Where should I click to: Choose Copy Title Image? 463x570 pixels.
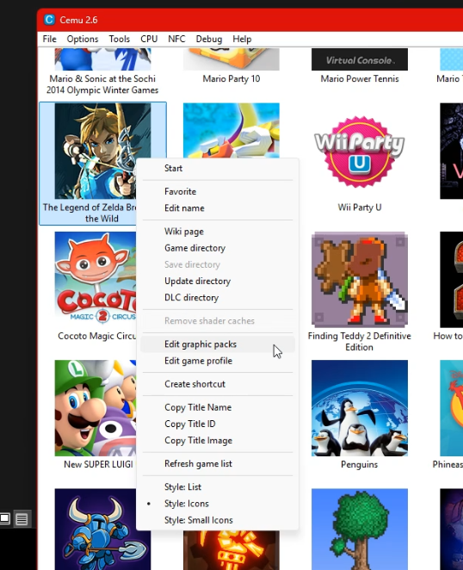click(x=218, y=441)
